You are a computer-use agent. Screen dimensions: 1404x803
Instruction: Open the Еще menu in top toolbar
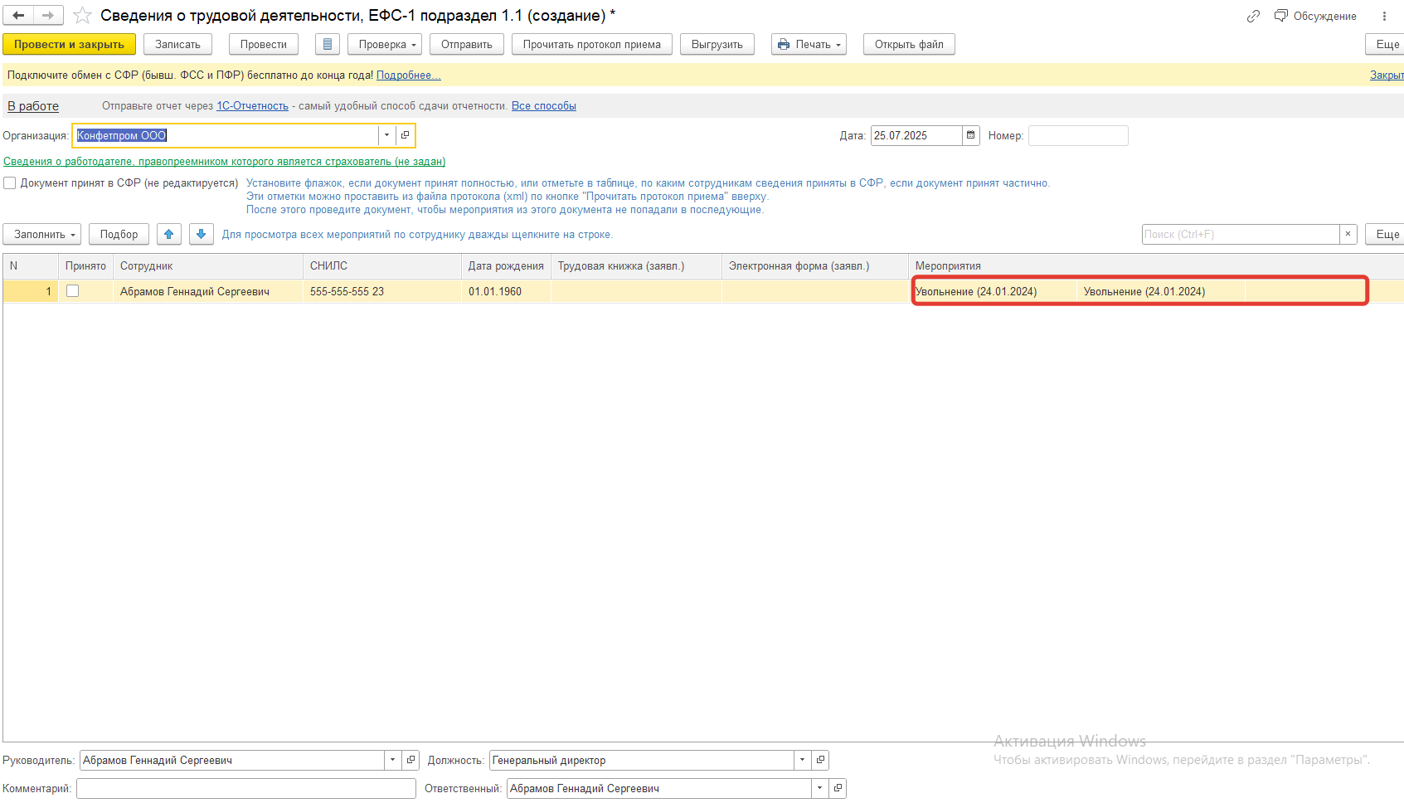point(1386,45)
